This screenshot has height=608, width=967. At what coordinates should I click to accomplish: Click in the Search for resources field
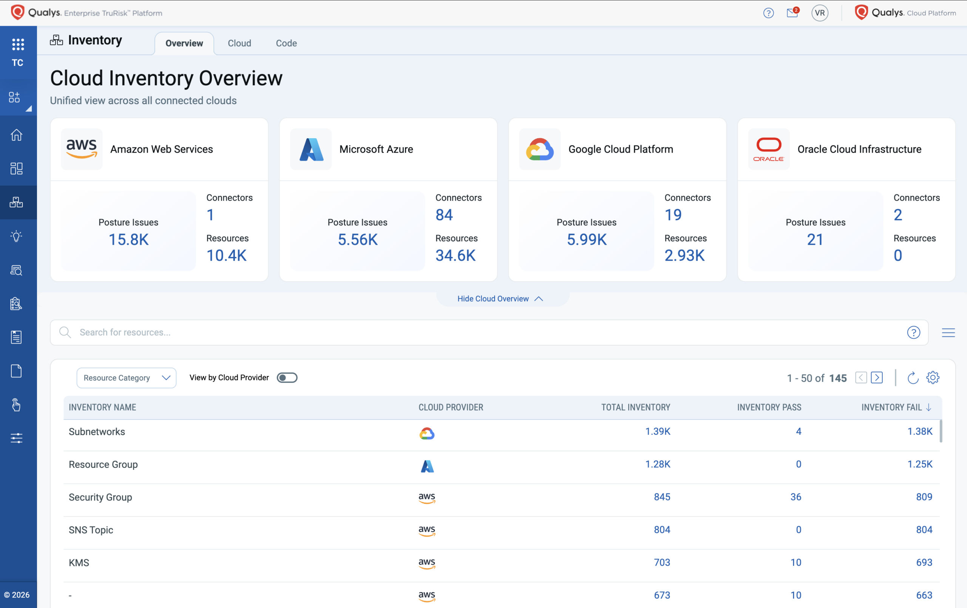click(489, 333)
